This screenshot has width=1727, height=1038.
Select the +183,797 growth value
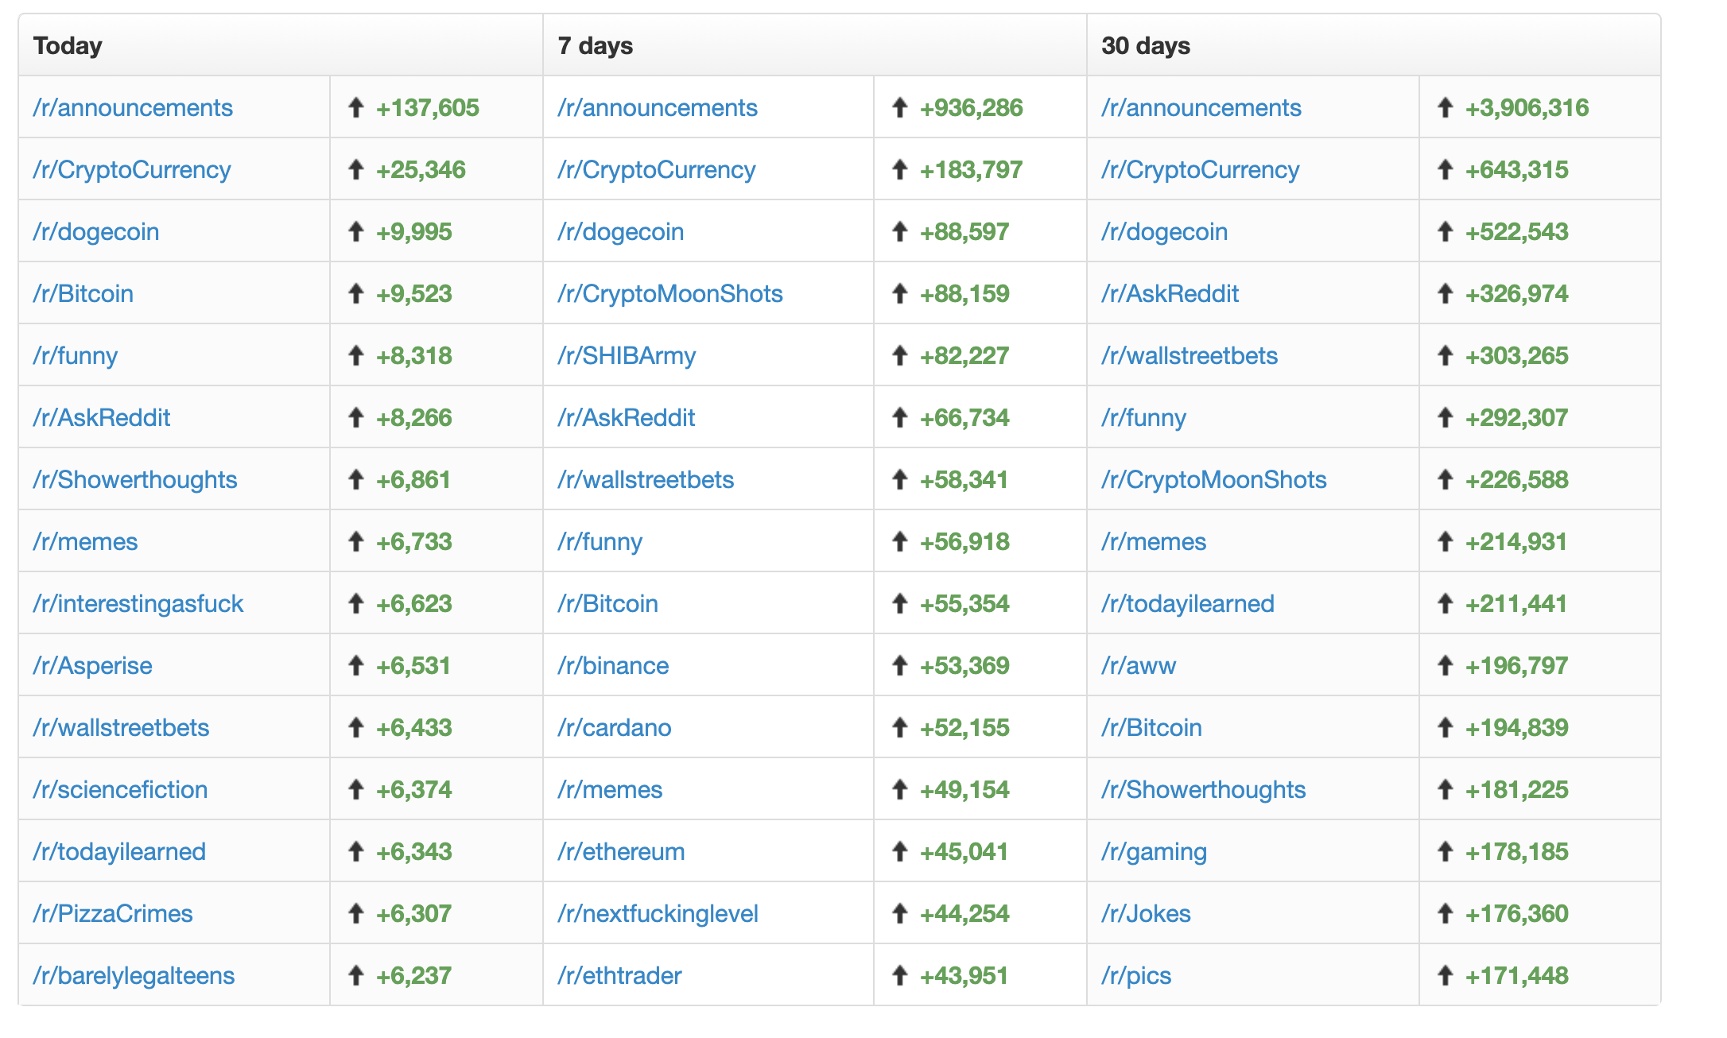point(972,169)
